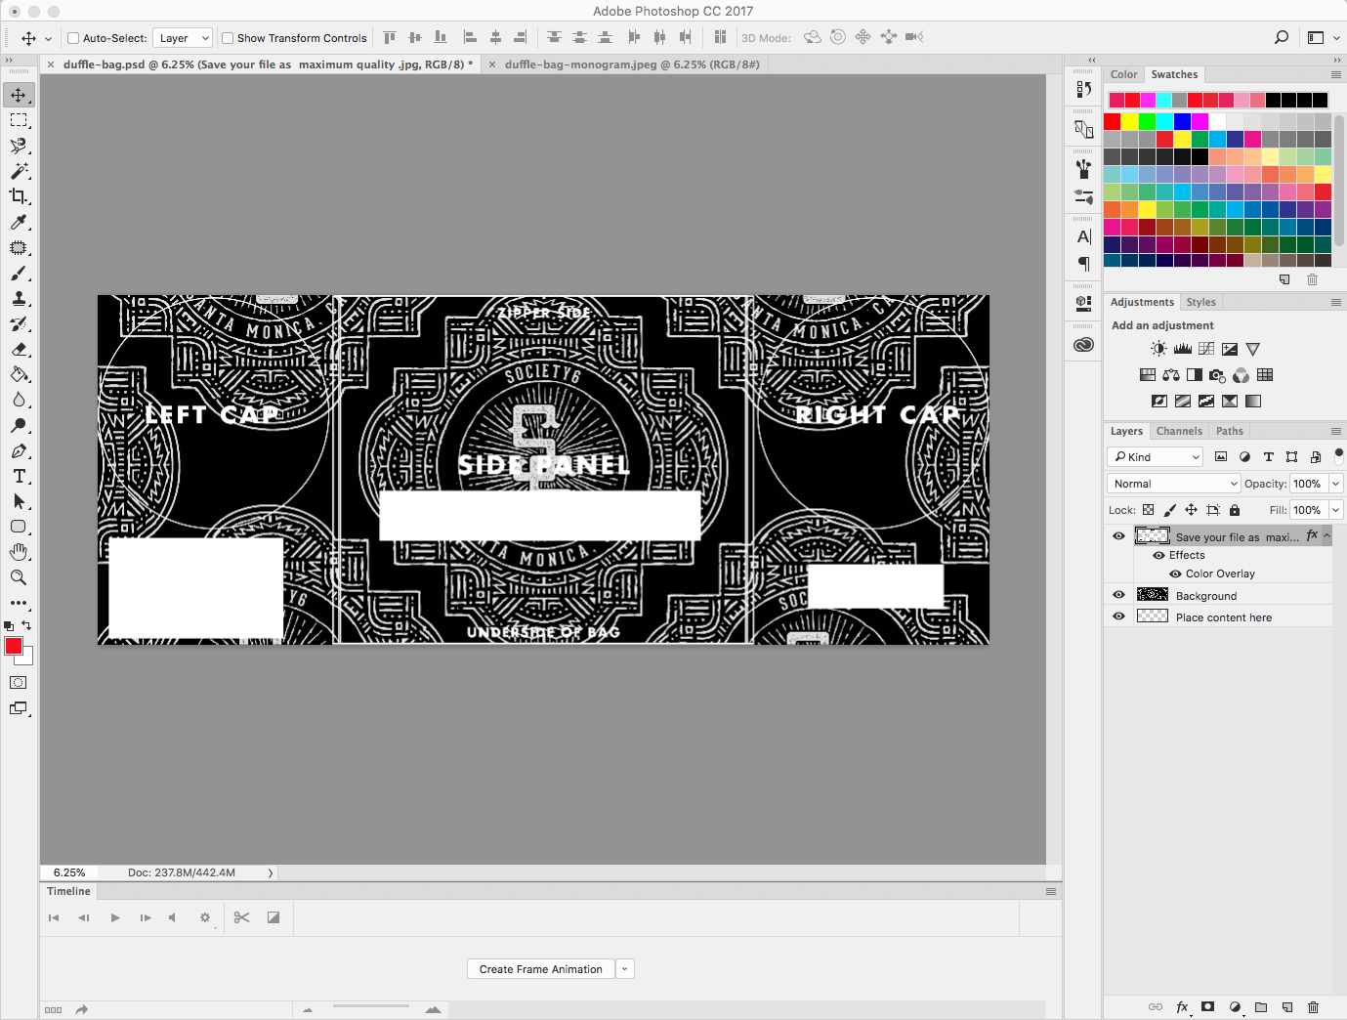Screen dimensions: 1347x1020
Task: Expand status bar info arrow
Action: (271, 873)
